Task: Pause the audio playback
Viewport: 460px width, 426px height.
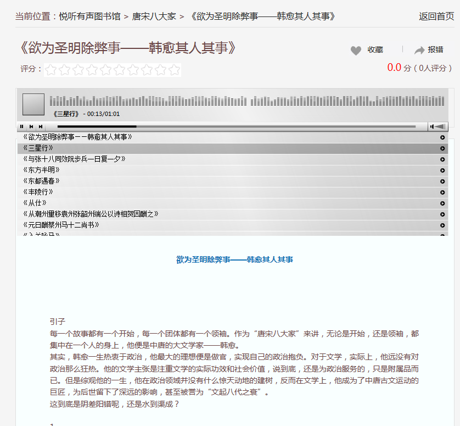Action: pos(22,126)
